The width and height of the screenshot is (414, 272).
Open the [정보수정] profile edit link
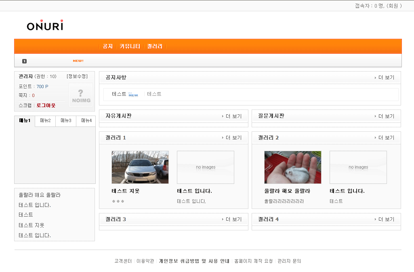(x=77, y=76)
